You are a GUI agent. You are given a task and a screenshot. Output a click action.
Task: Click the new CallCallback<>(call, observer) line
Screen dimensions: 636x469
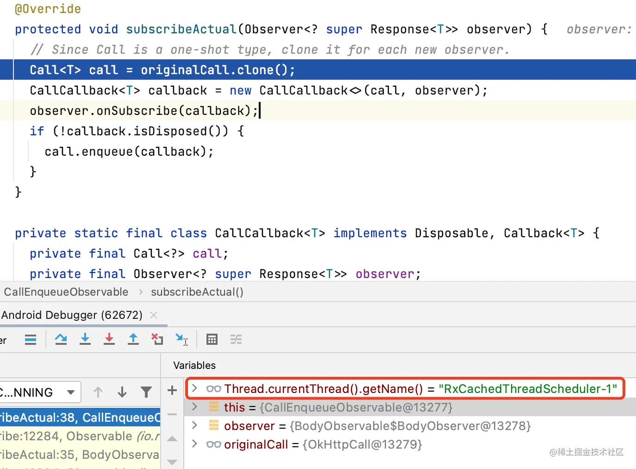pos(259,90)
